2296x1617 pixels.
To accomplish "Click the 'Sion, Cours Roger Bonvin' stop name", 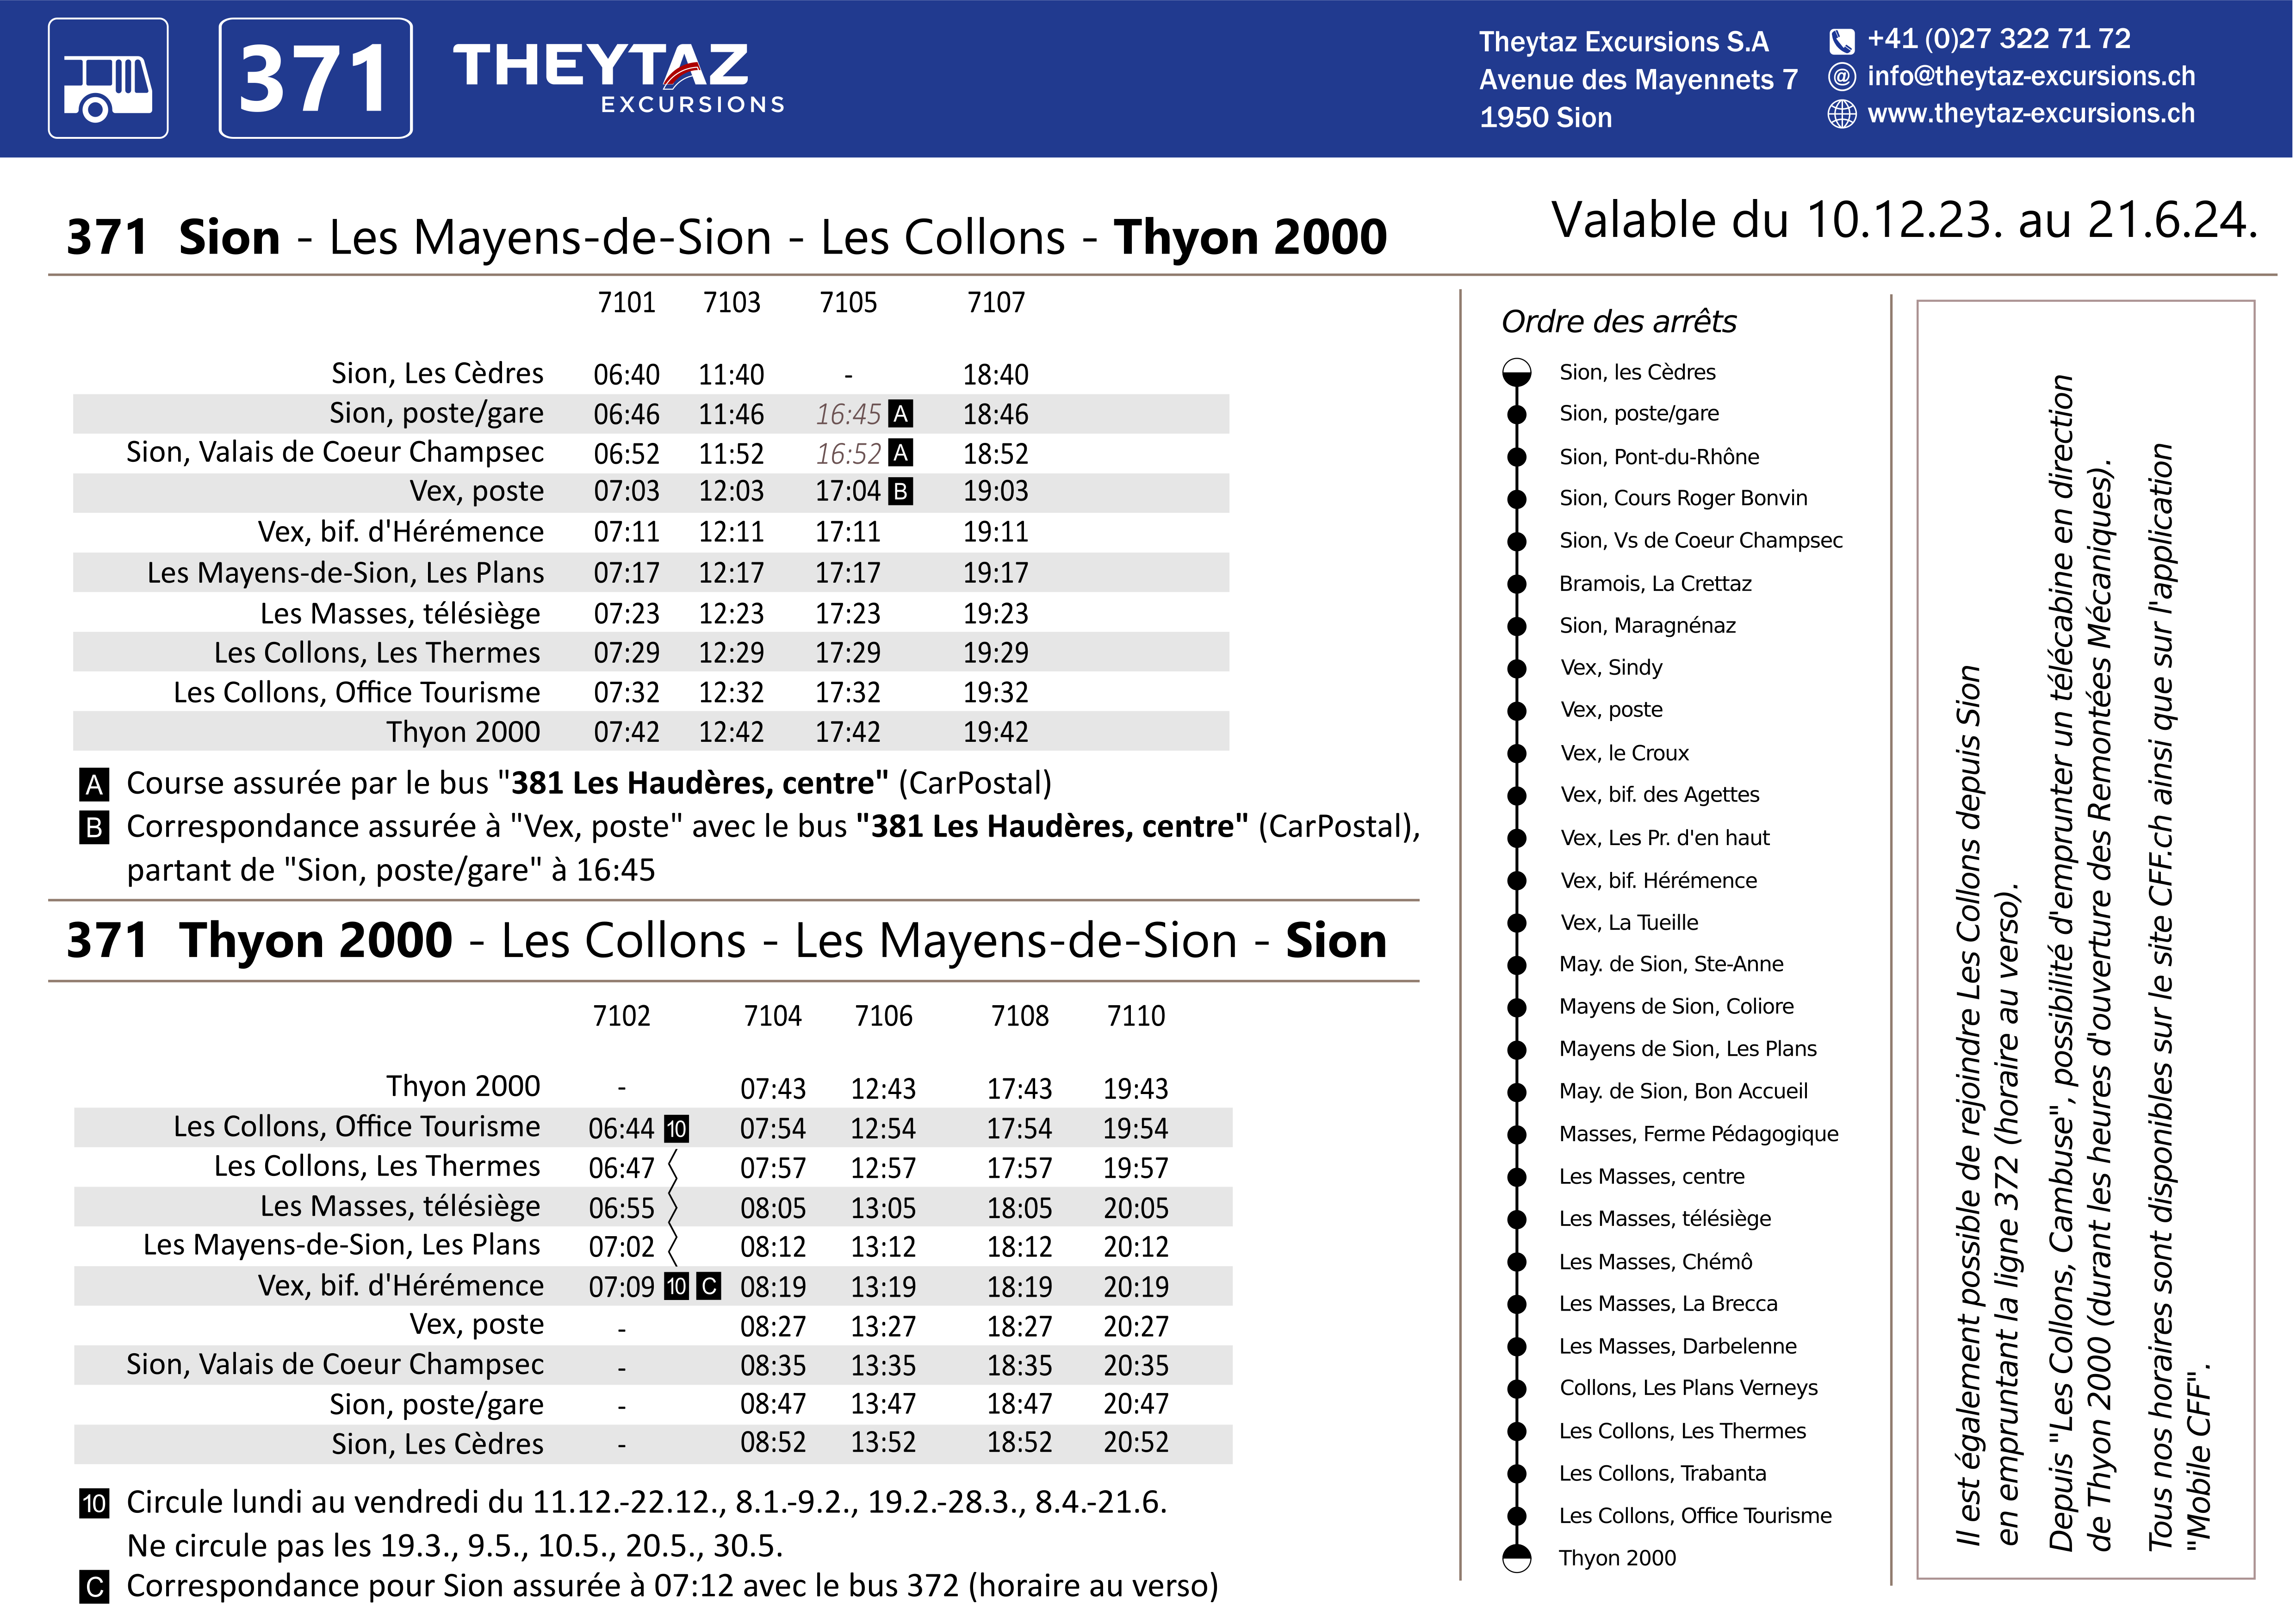I will click(x=1683, y=498).
